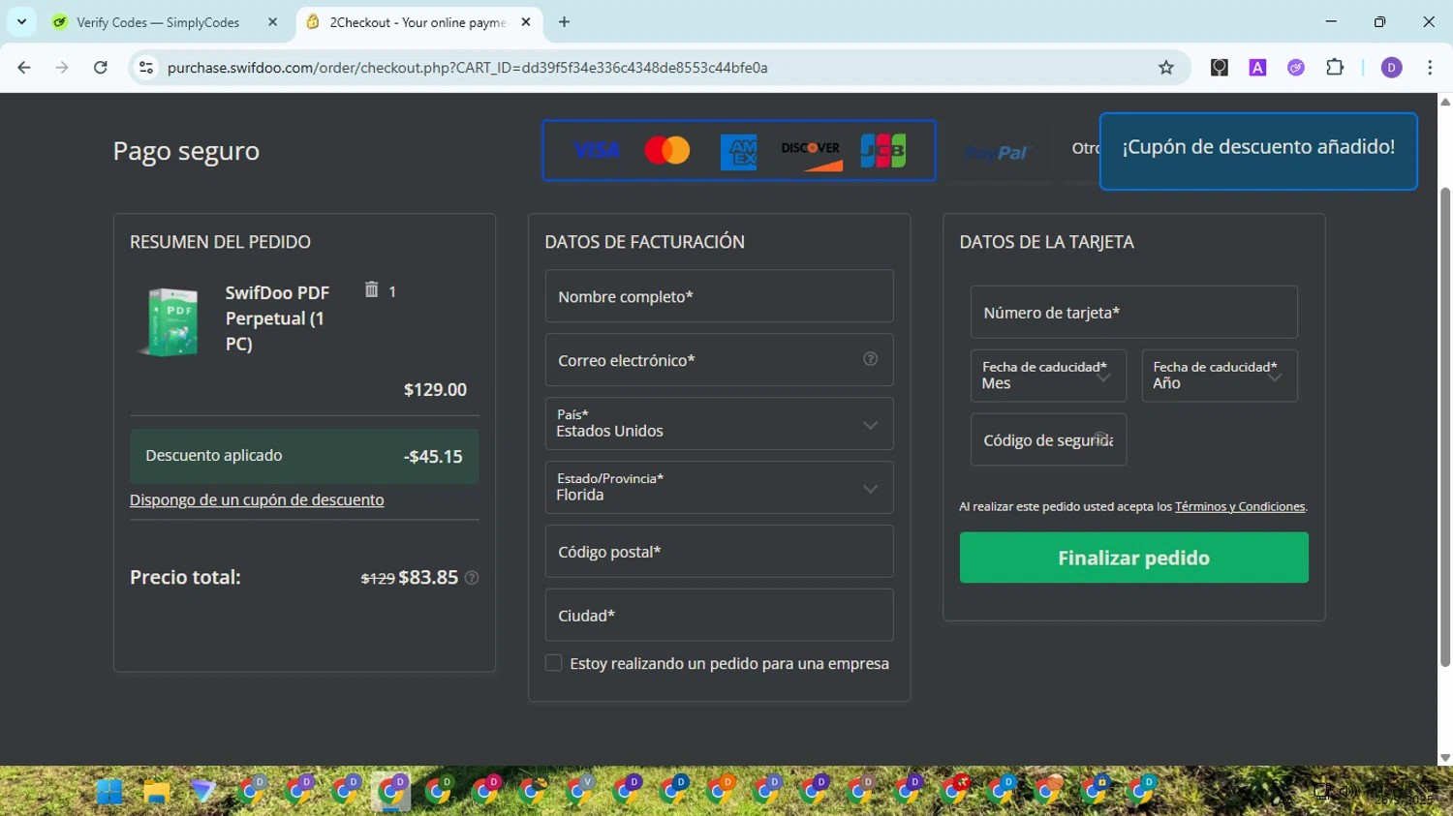Open the round purple link extension
Viewport: 1453px width, 816px height.
click(x=1296, y=68)
